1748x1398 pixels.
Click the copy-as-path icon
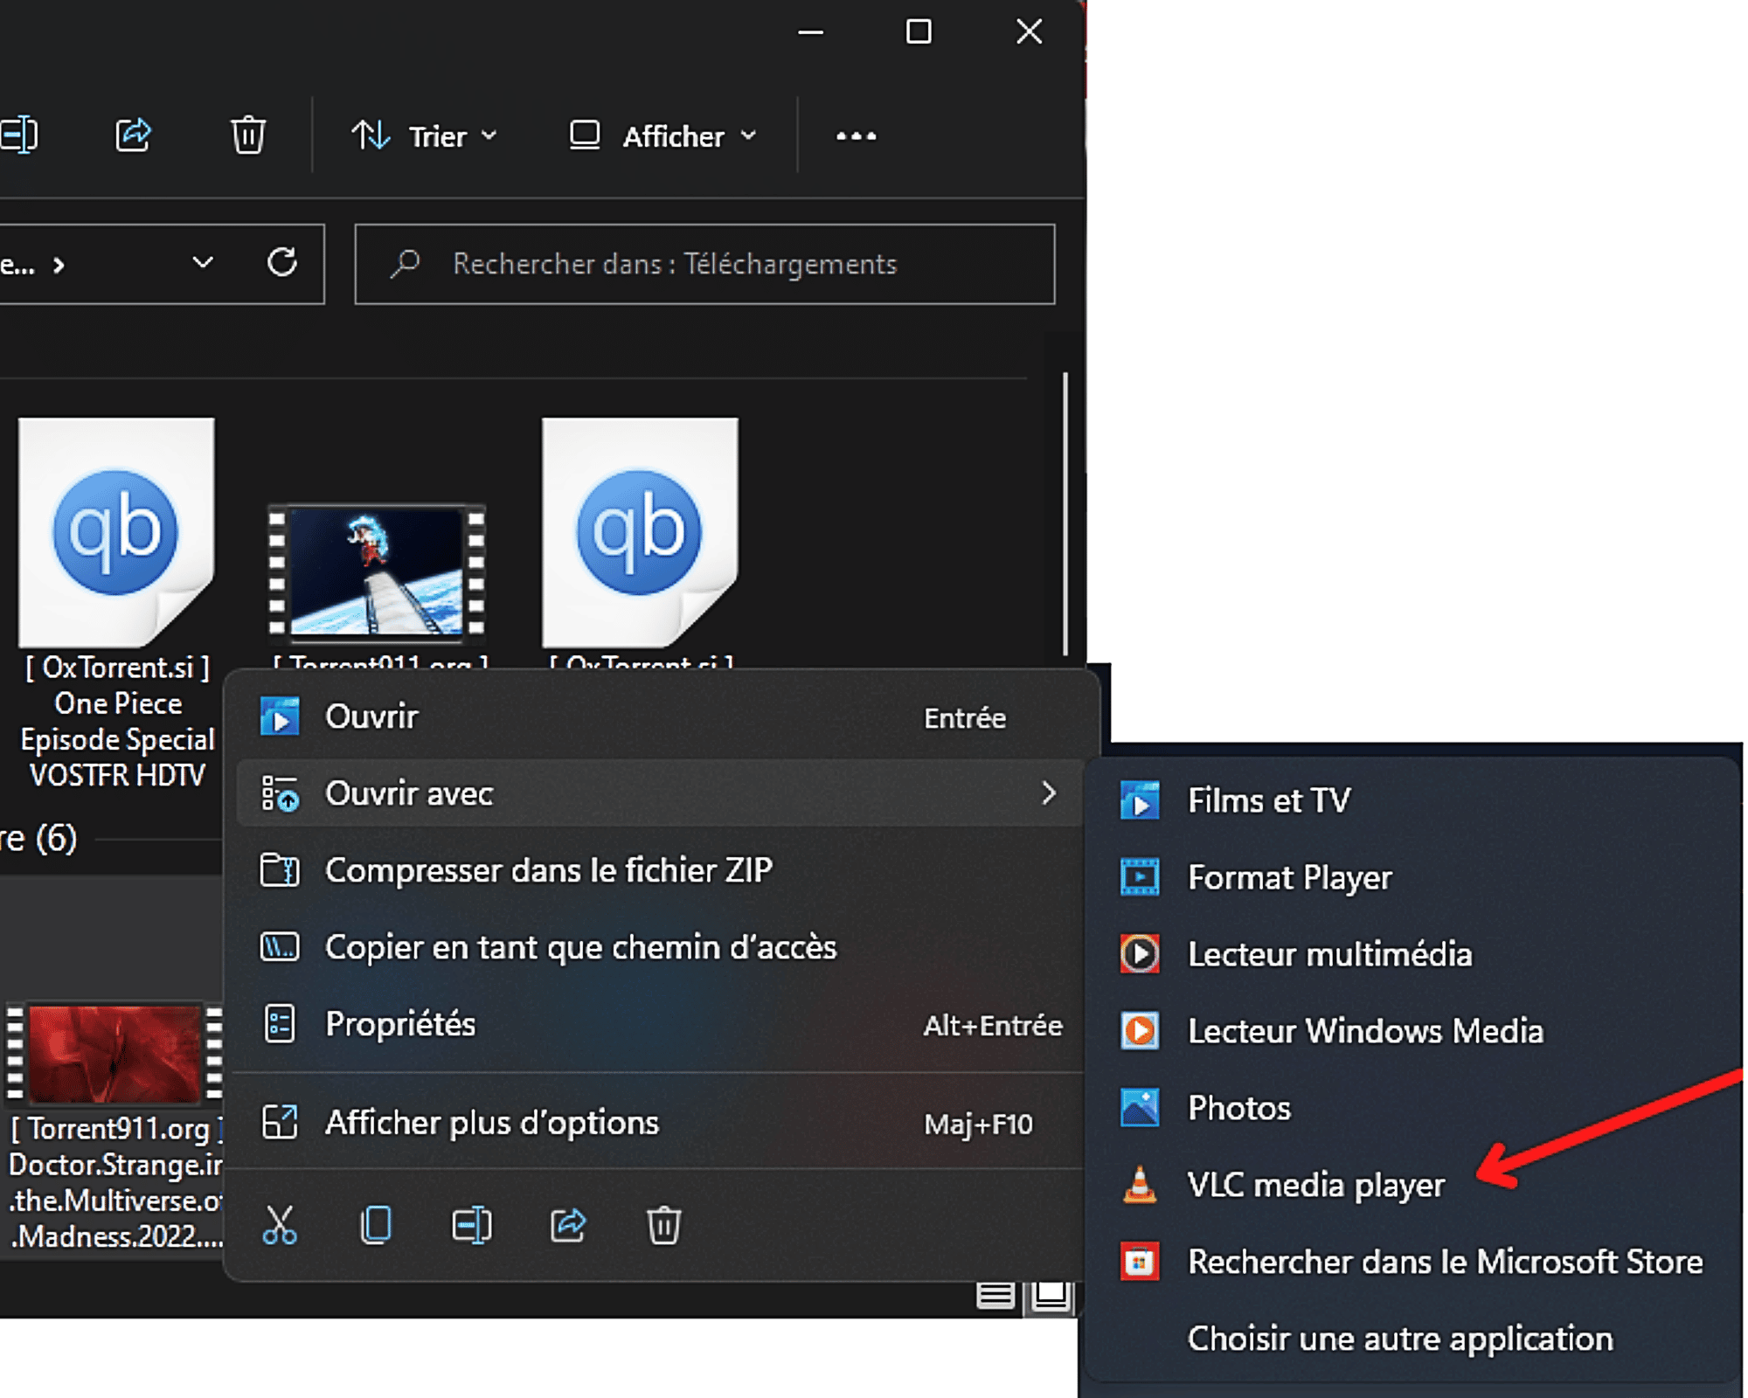click(x=280, y=947)
